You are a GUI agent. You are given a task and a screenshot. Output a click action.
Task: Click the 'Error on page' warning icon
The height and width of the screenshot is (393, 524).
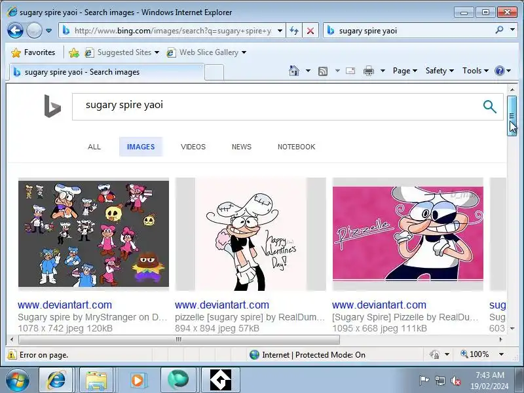12,355
